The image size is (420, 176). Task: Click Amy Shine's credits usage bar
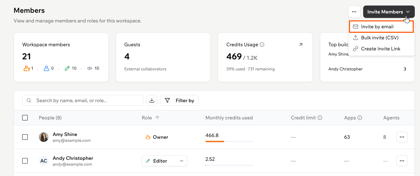[x=230, y=141]
